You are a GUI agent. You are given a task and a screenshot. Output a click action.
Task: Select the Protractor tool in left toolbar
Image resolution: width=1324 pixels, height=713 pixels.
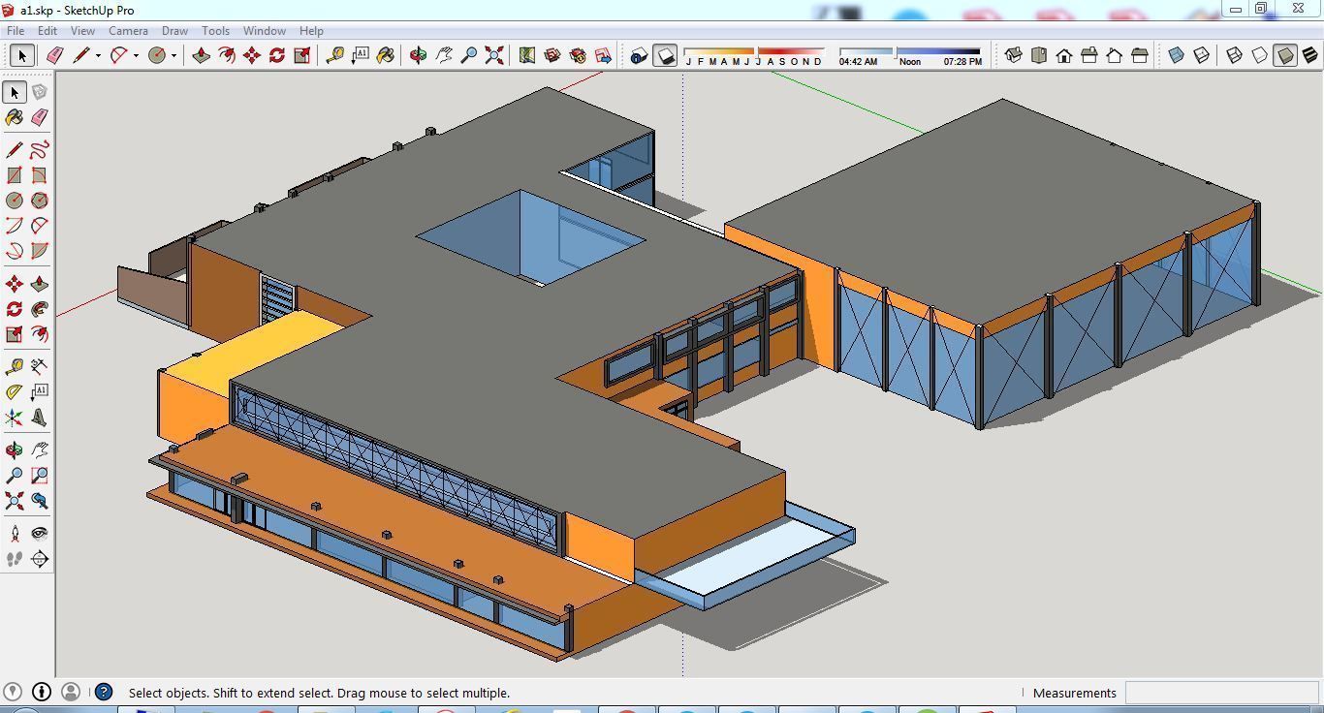(15, 392)
